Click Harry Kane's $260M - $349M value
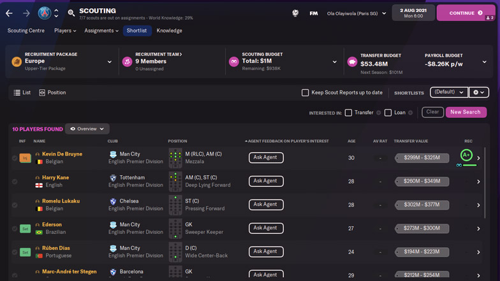 422,181
